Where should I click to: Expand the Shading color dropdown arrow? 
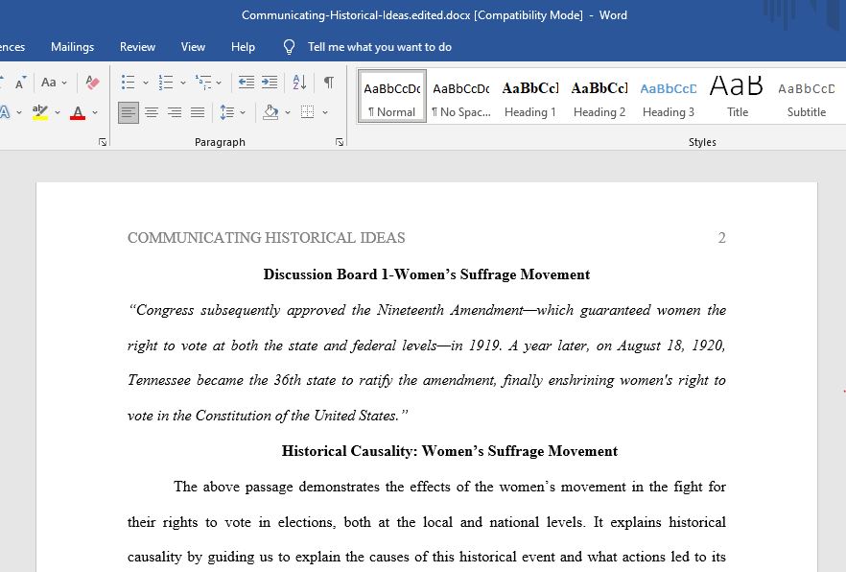(288, 112)
